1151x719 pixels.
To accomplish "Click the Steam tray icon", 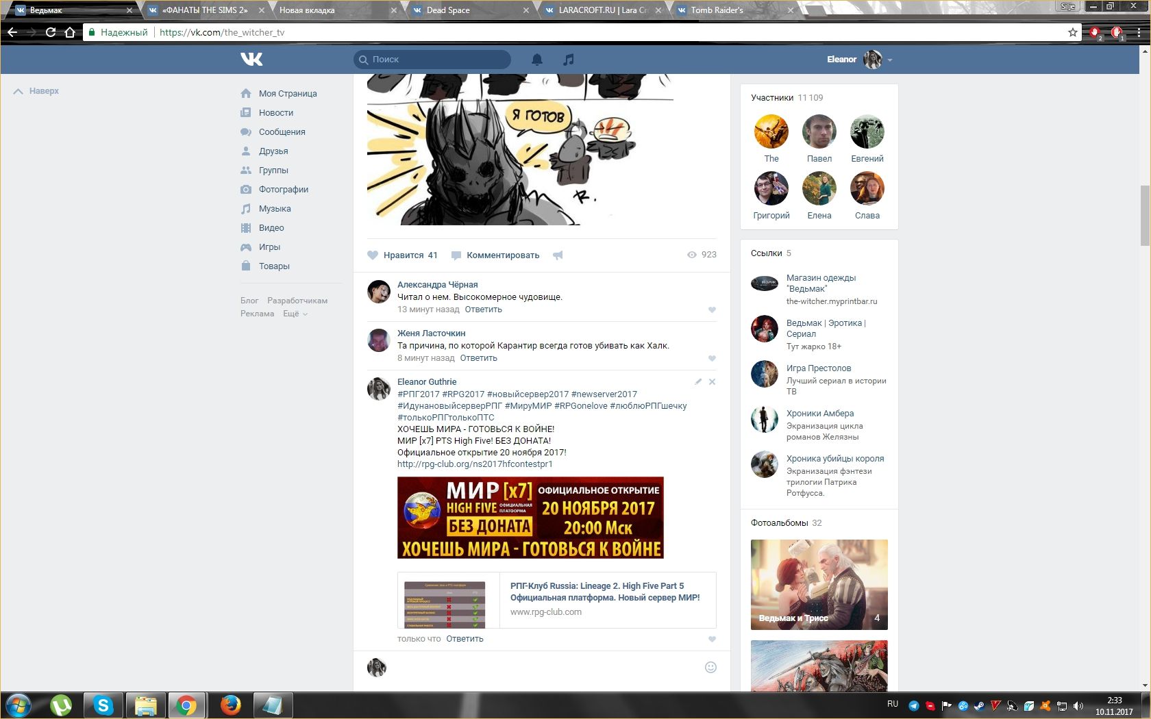I will coord(979,705).
